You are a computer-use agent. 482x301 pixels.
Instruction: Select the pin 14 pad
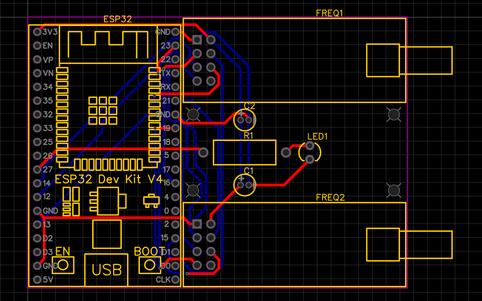point(37,183)
